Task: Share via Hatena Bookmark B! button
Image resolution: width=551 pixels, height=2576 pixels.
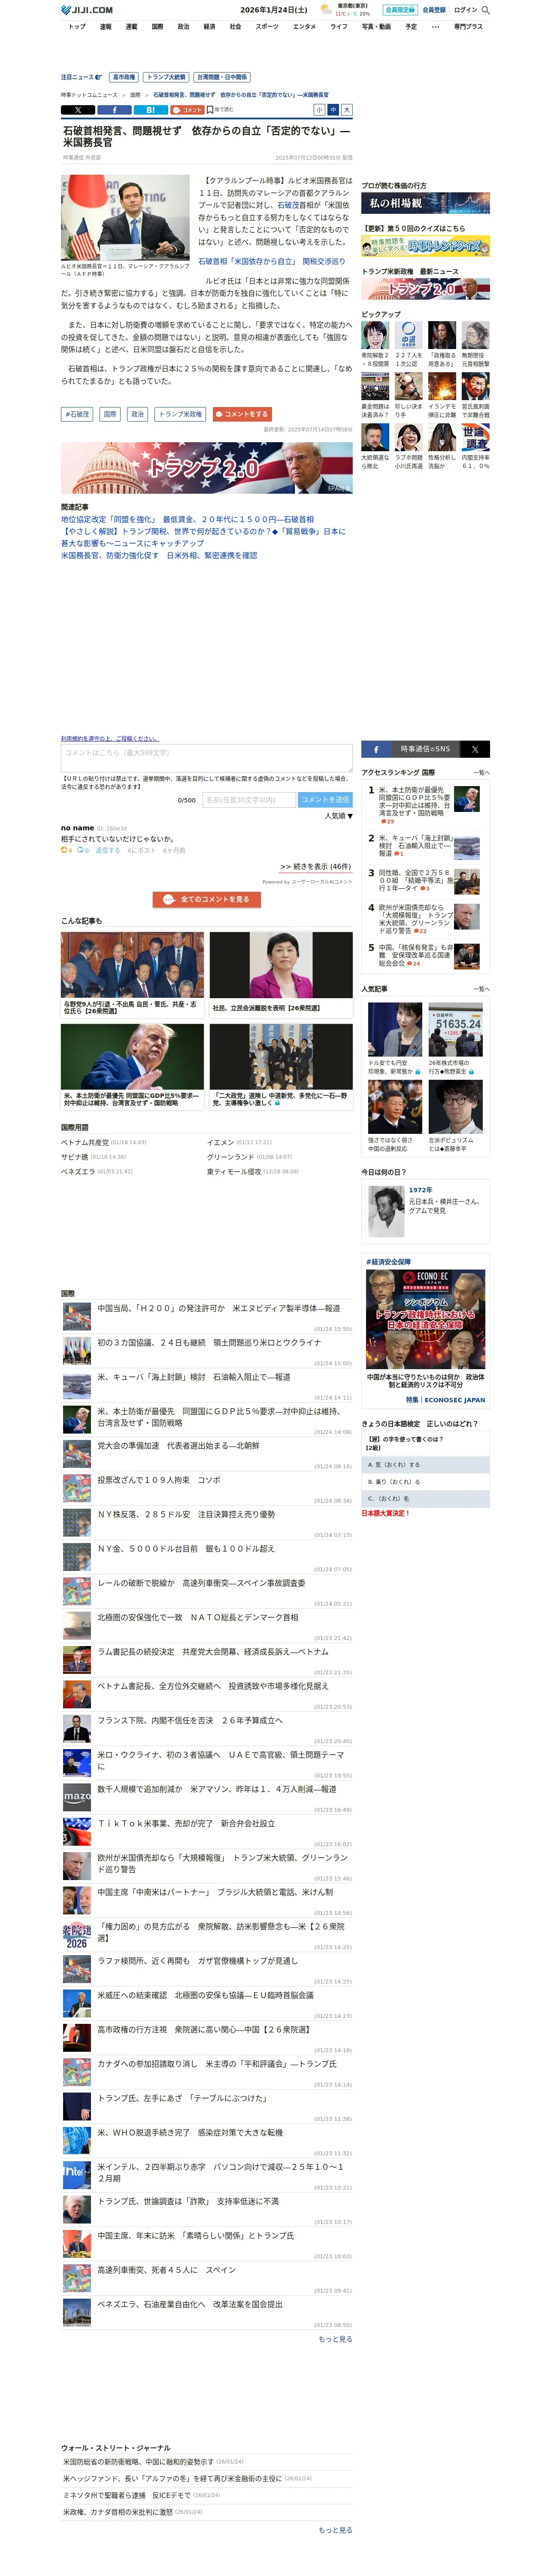Action: point(150,110)
